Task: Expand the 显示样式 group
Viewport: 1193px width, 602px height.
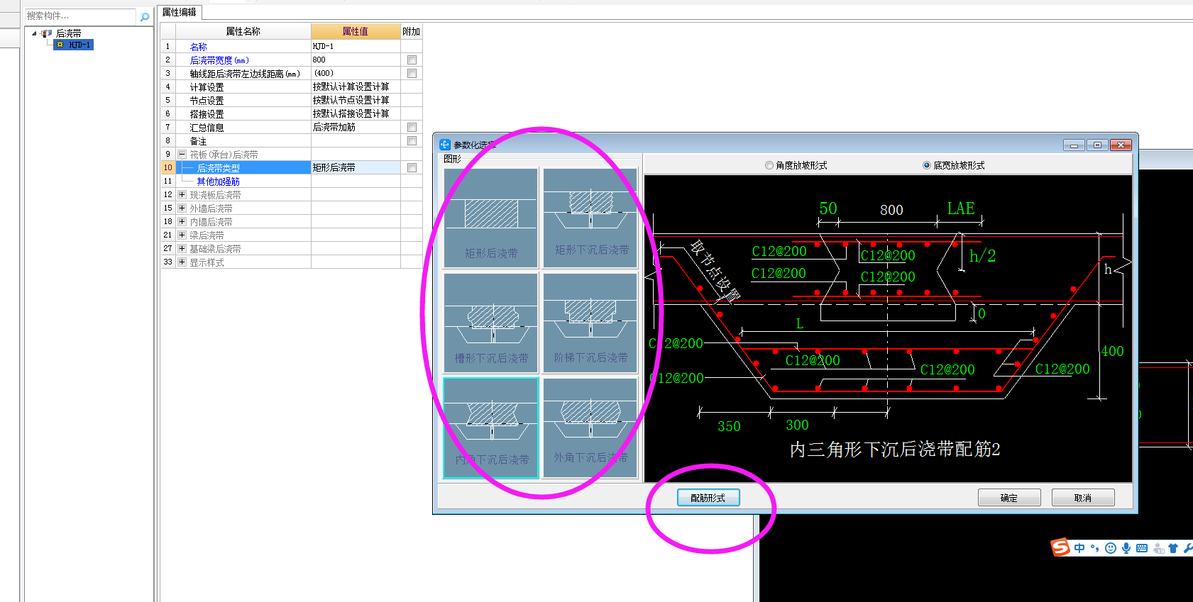Action: pyautogui.click(x=182, y=262)
